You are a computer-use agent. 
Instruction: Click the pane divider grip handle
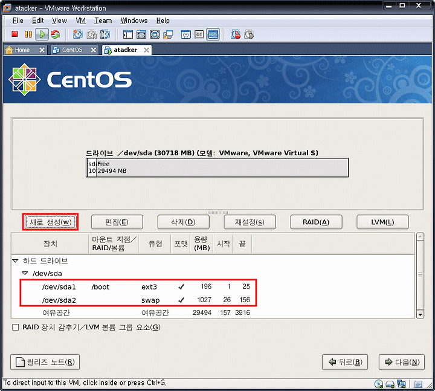tap(217, 213)
